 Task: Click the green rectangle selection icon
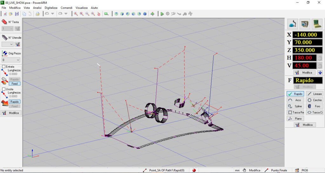click(x=106, y=14)
